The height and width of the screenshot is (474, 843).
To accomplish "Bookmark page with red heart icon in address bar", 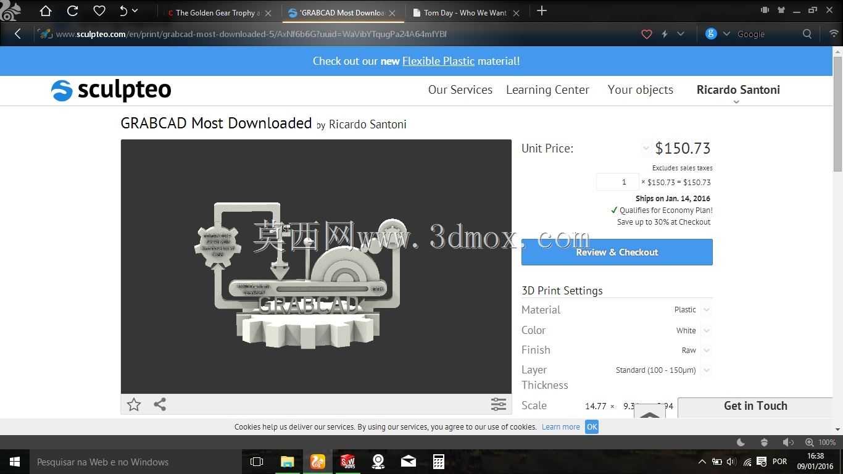I will (647, 34).
